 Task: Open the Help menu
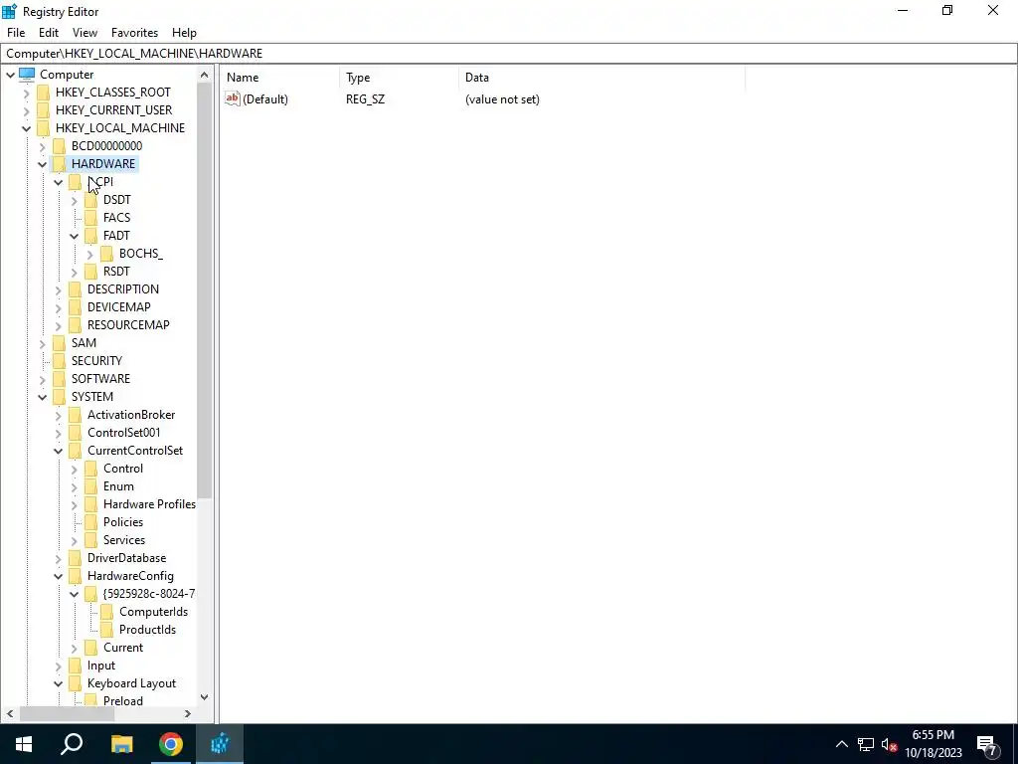click(184, 33)
